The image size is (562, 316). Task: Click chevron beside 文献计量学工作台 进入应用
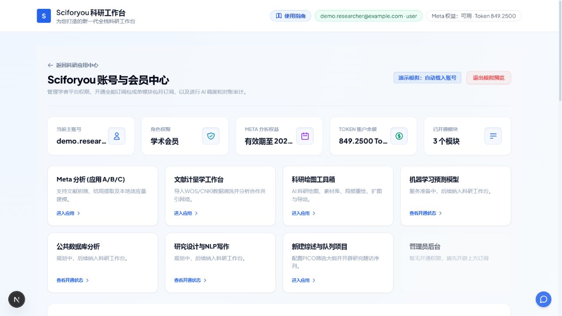tap(196, 213)
